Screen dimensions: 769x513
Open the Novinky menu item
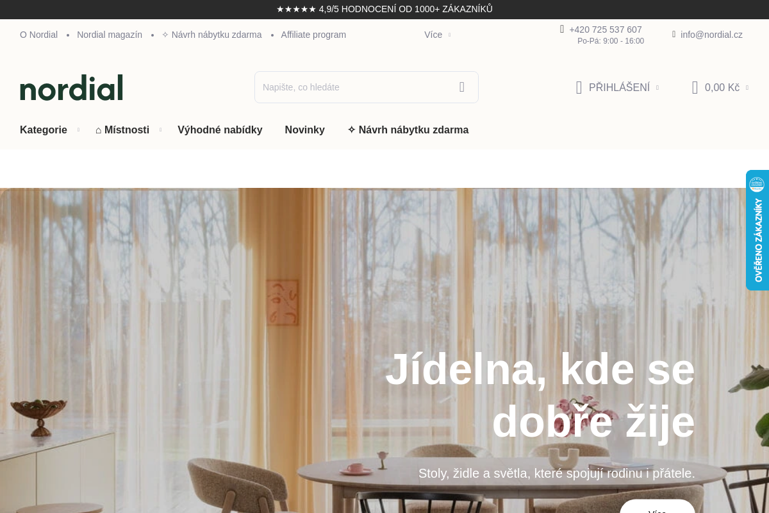click(x=305, y=130)
